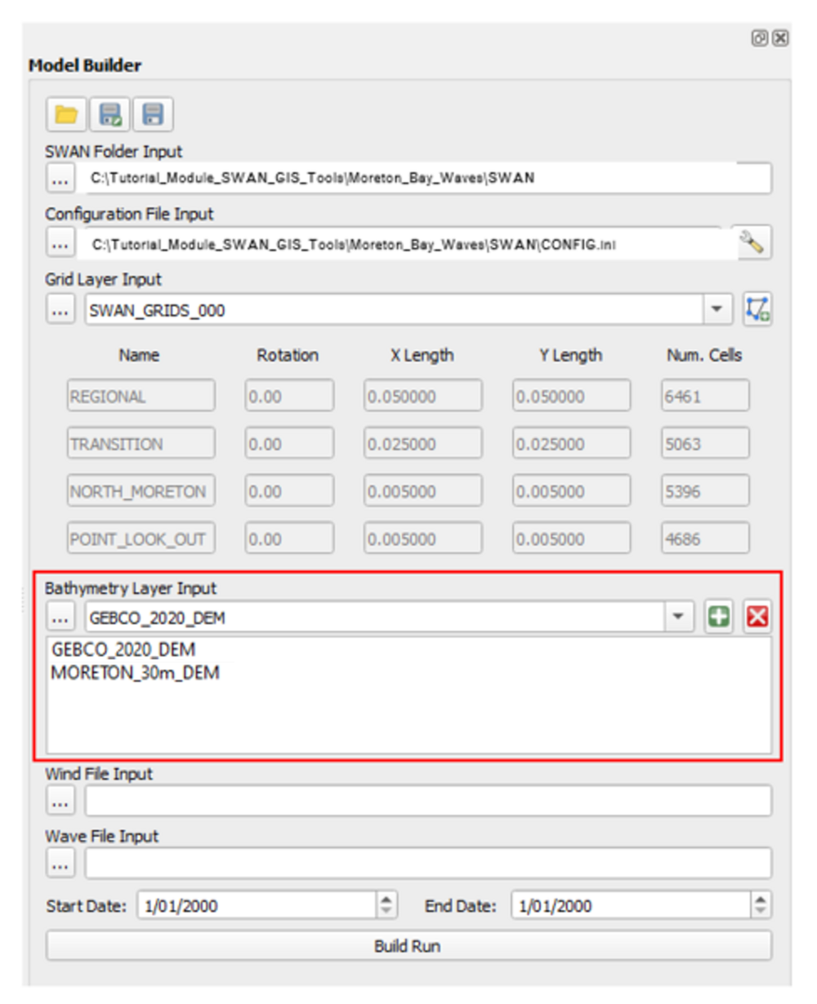Add a bathymetry layer using the green plus
This screenshot has height=1004, width=817.
717,618
